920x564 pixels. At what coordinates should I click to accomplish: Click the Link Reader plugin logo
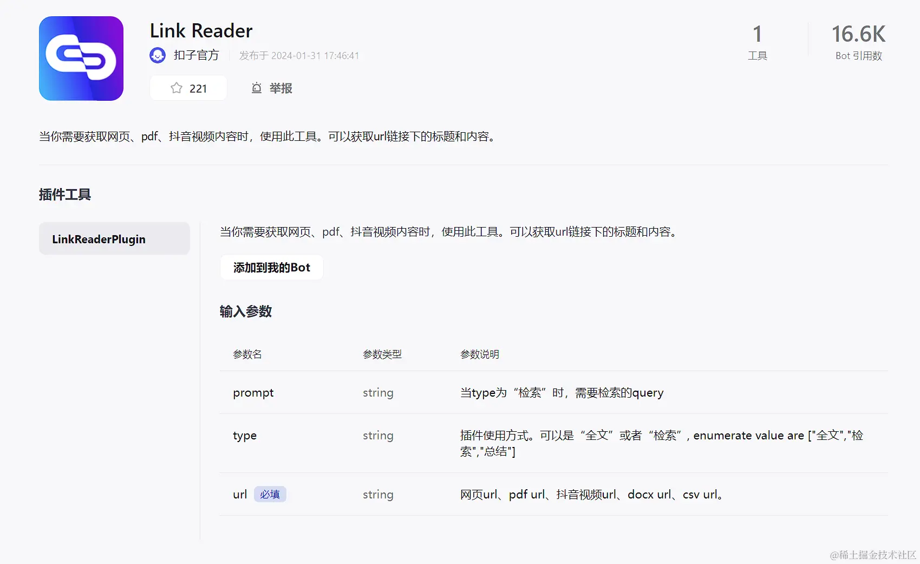tap(81, 59)
